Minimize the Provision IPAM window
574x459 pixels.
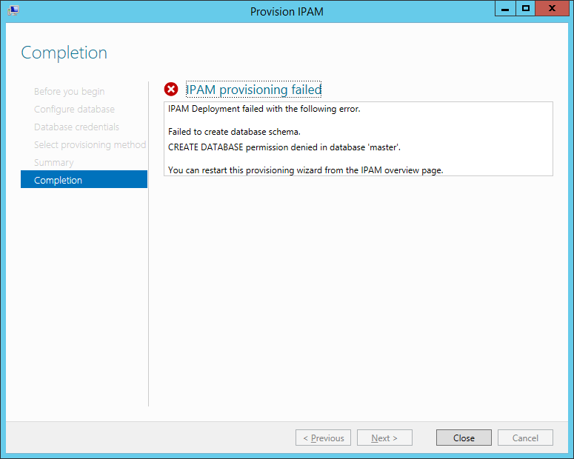coord(505,8)
